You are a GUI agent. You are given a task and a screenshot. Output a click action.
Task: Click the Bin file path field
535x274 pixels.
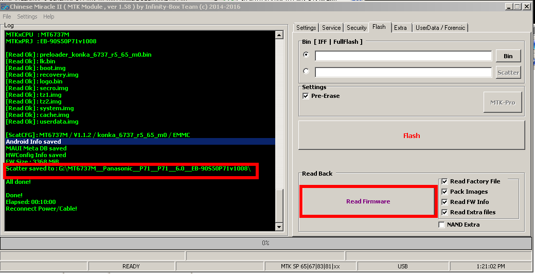coord(403,56)
